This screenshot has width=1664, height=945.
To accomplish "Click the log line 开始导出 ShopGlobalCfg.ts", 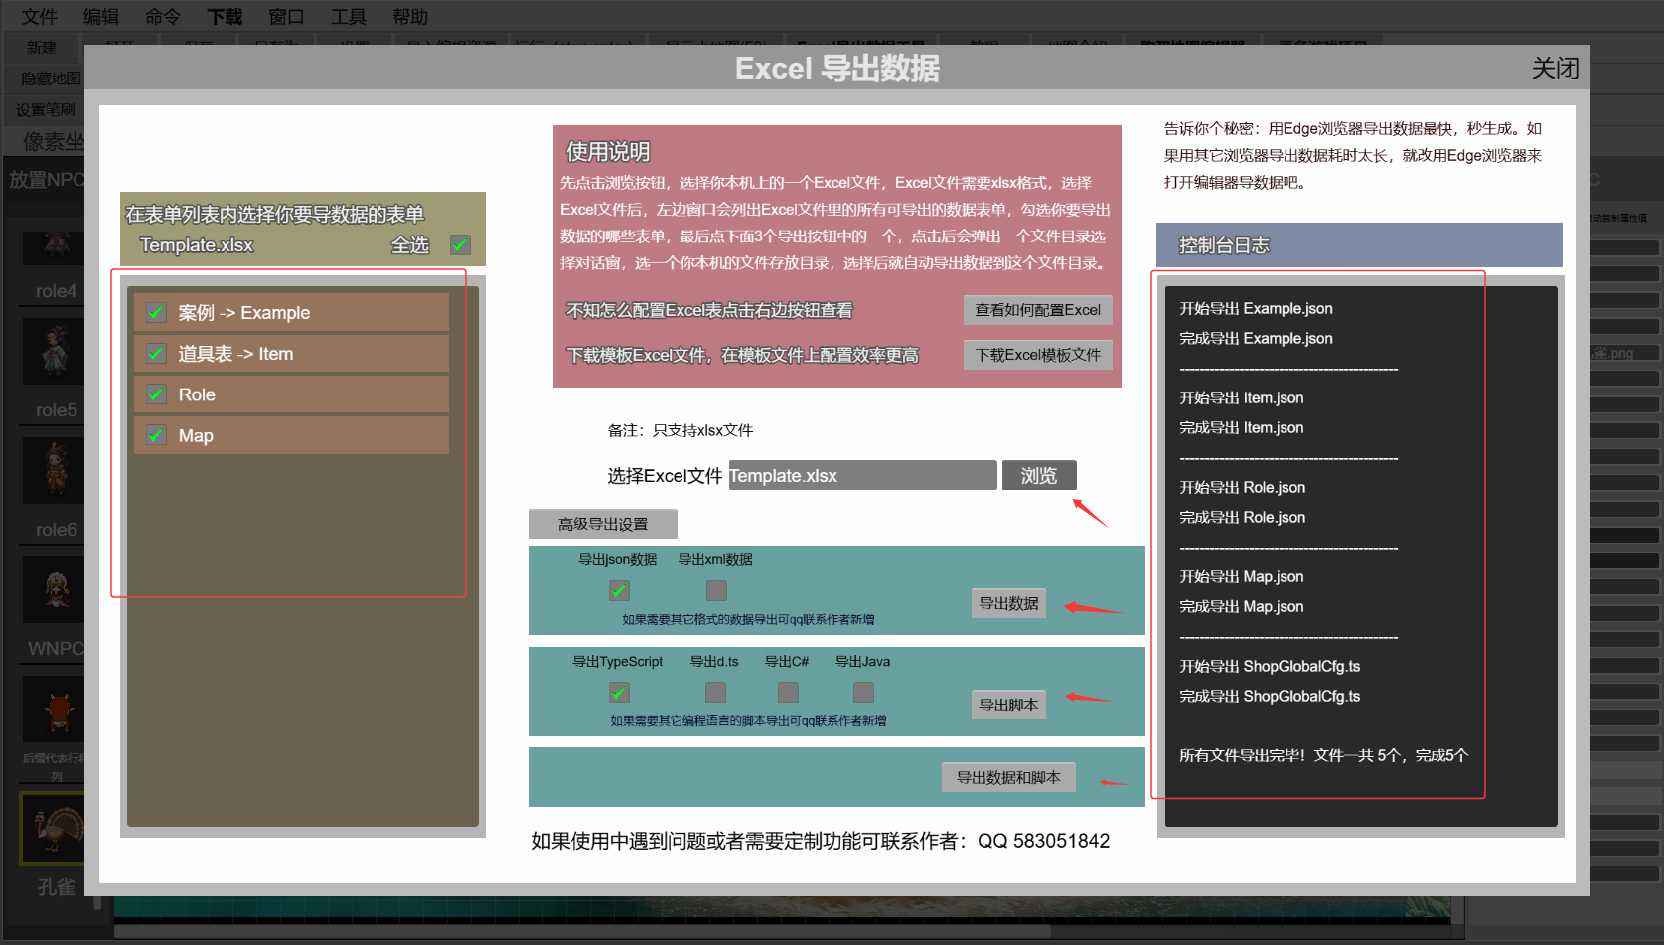I will [x=1270, y=666].
